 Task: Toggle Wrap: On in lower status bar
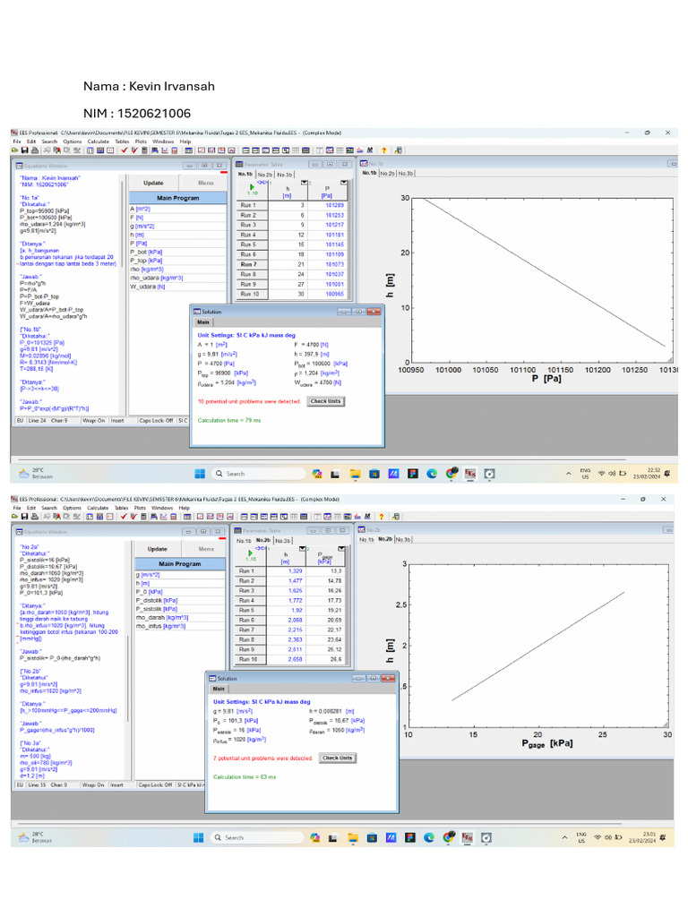coord(94,784)
